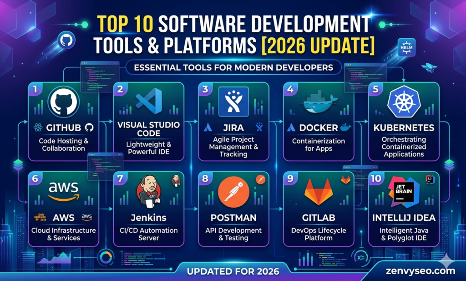
Task: Click 'CI/CD Automation Server' description
Action: pyautogui.click(x=149, y=234)
